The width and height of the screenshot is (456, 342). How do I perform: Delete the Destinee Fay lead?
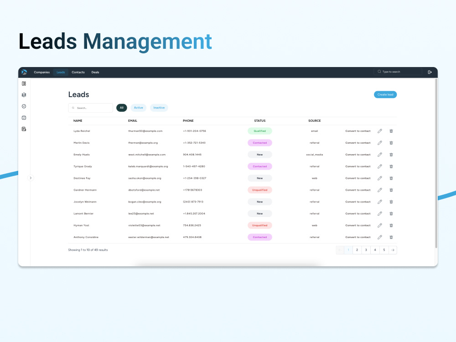coord(391,178)
